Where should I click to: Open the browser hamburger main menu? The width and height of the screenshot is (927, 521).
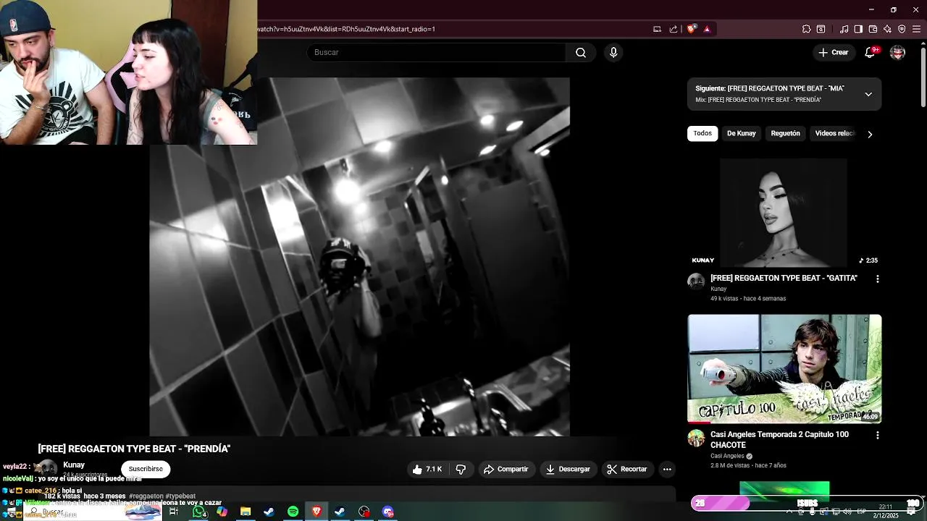[916, 29]
